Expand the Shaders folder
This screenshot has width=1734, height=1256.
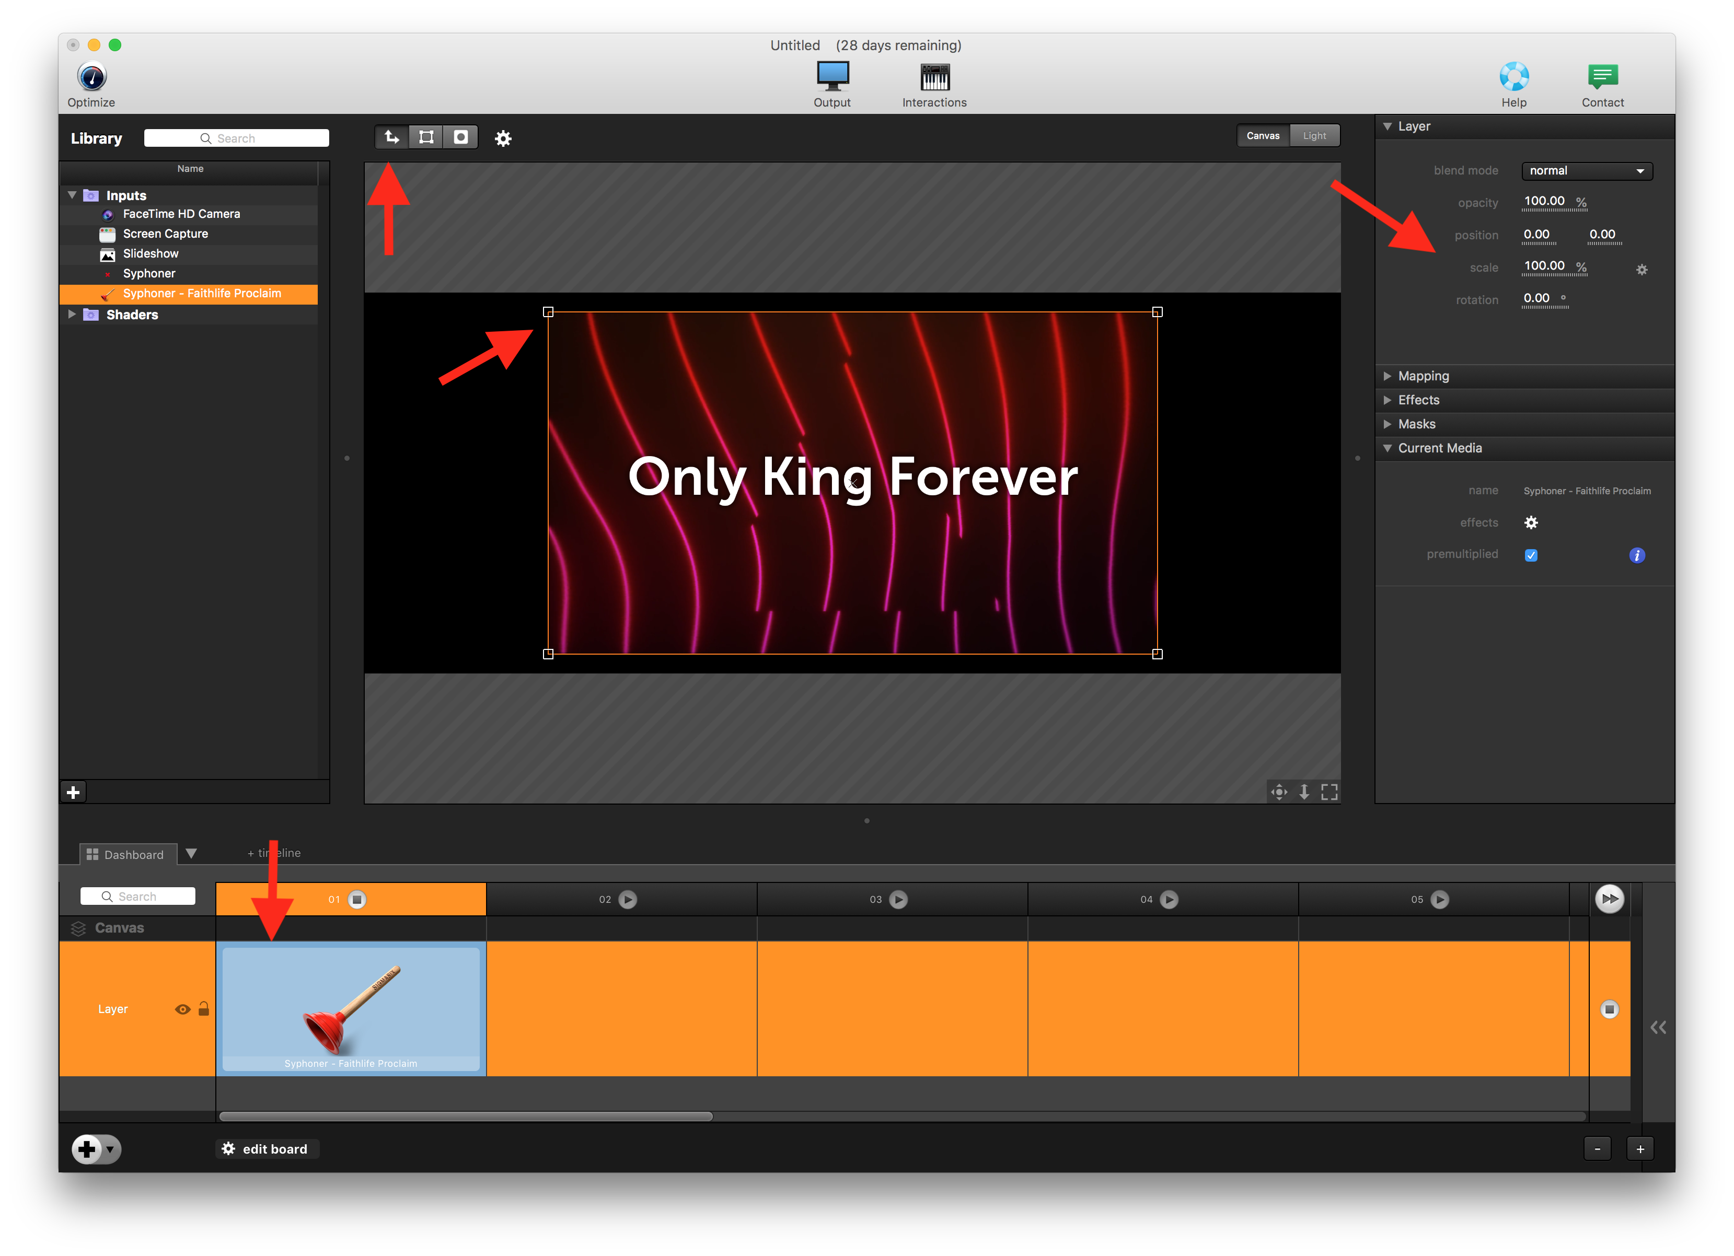[72, 314]
